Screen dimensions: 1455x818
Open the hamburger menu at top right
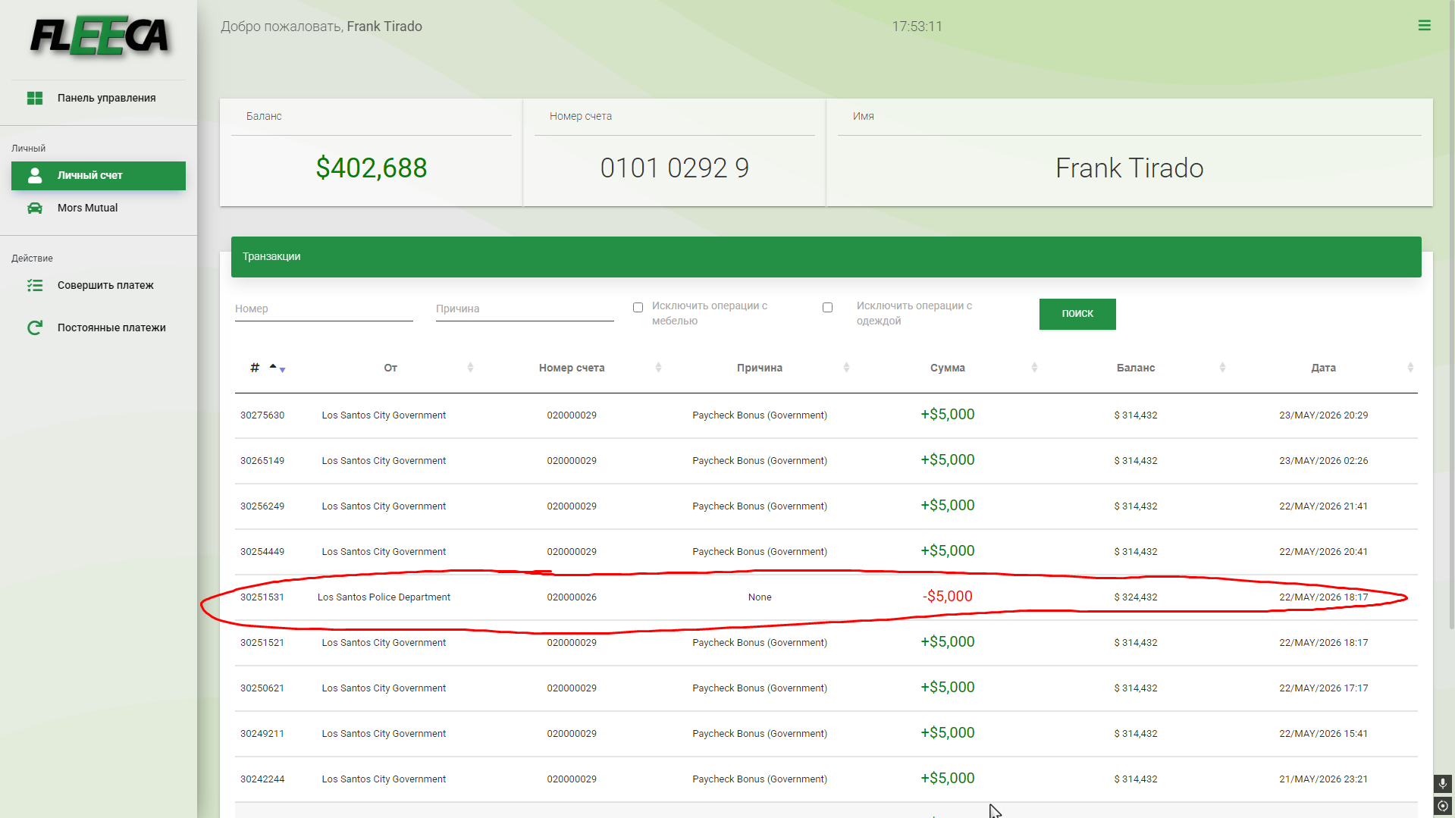tap(1425, 26)
